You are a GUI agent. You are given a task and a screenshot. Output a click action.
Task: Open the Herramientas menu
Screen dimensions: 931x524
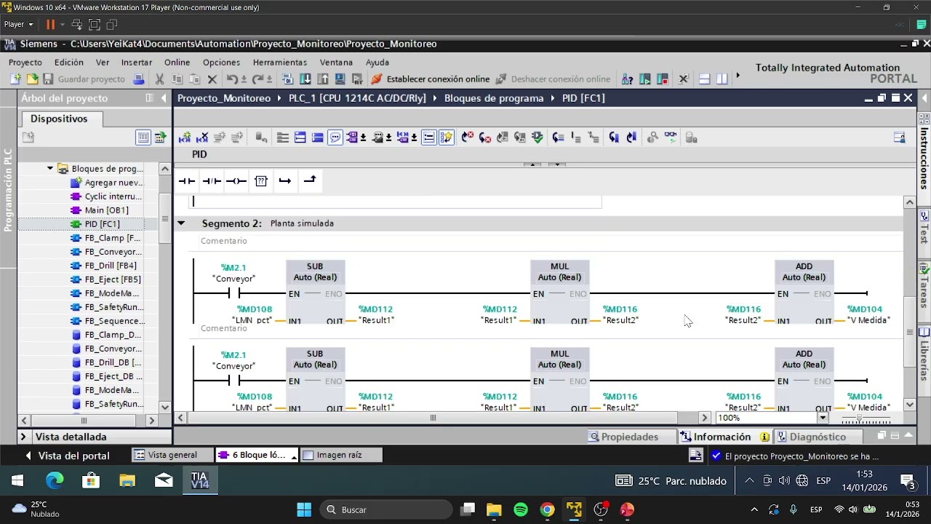click(280, 62)
